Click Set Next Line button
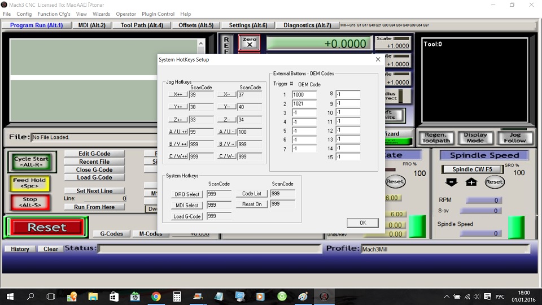 (x=94, y=191)
